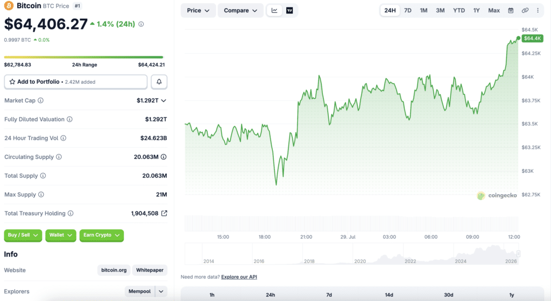Viewport: 551px width, 301px height.
Task: Show Fully Diluted Valuation info icon
Action: tap(69, 119)
